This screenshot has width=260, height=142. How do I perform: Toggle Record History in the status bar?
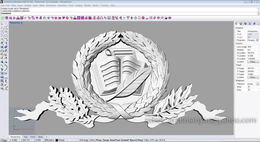click(136, 140)
